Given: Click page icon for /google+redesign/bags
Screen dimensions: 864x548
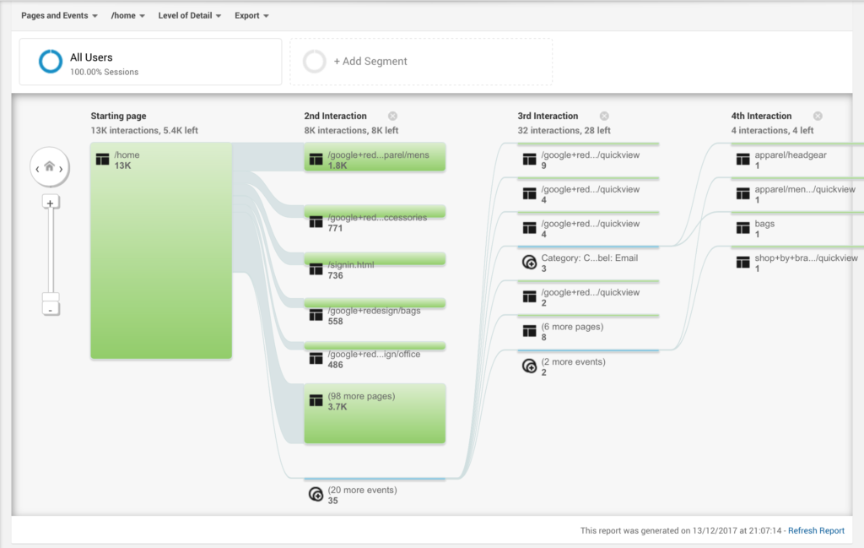Looking at the screenshot, I should click(x=316, y=315).
